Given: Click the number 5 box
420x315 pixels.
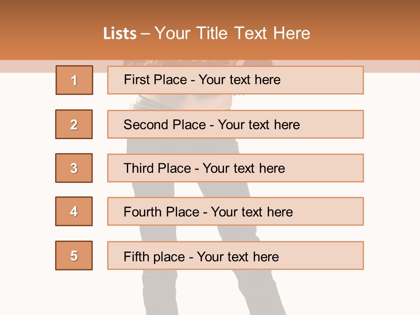Looking at the screenshot, I should (74, 255).
